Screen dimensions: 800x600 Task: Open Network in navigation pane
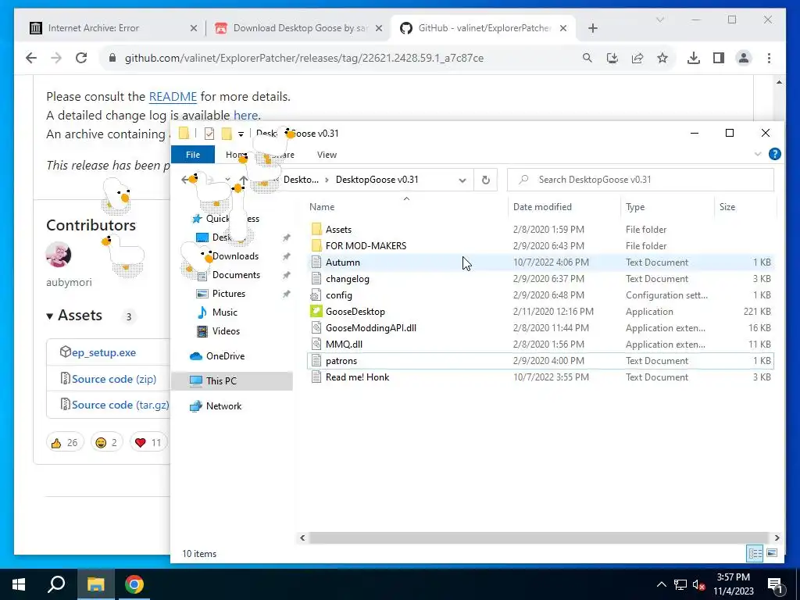[223, 406]
